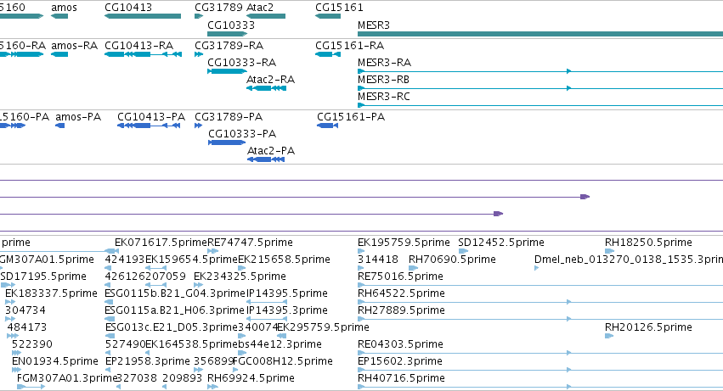Select the long MESR3 gene bar

tap(540, 34)
